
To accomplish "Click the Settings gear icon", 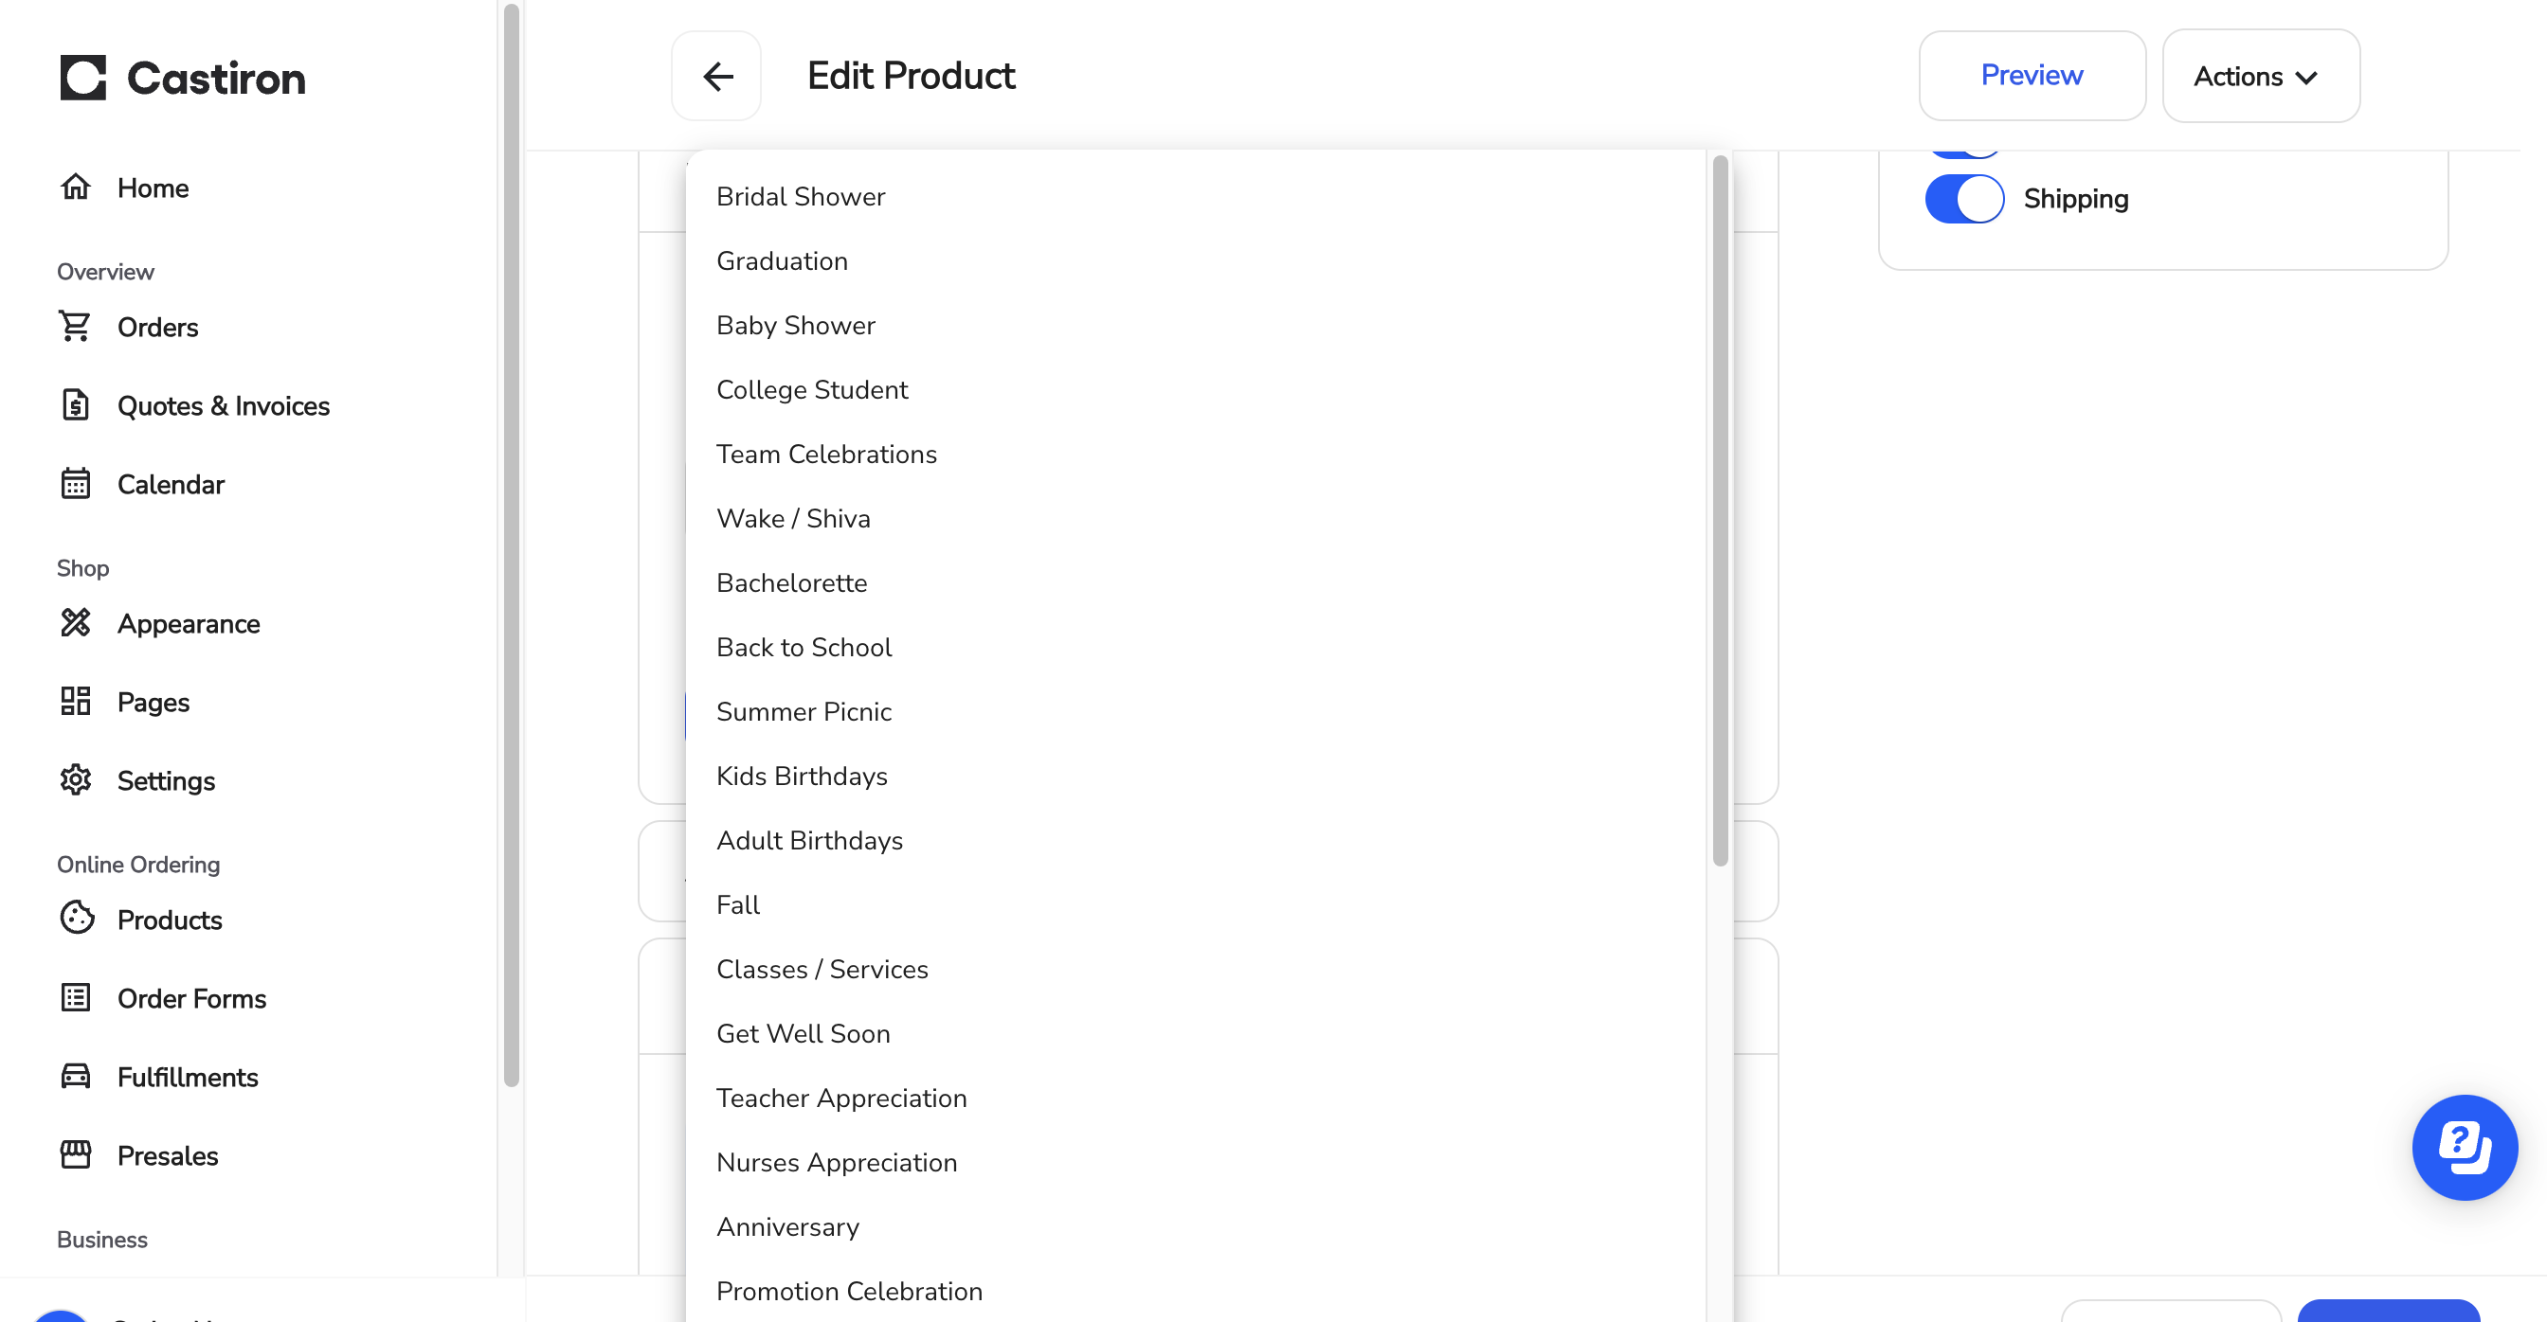I will (x=75, y=780).
